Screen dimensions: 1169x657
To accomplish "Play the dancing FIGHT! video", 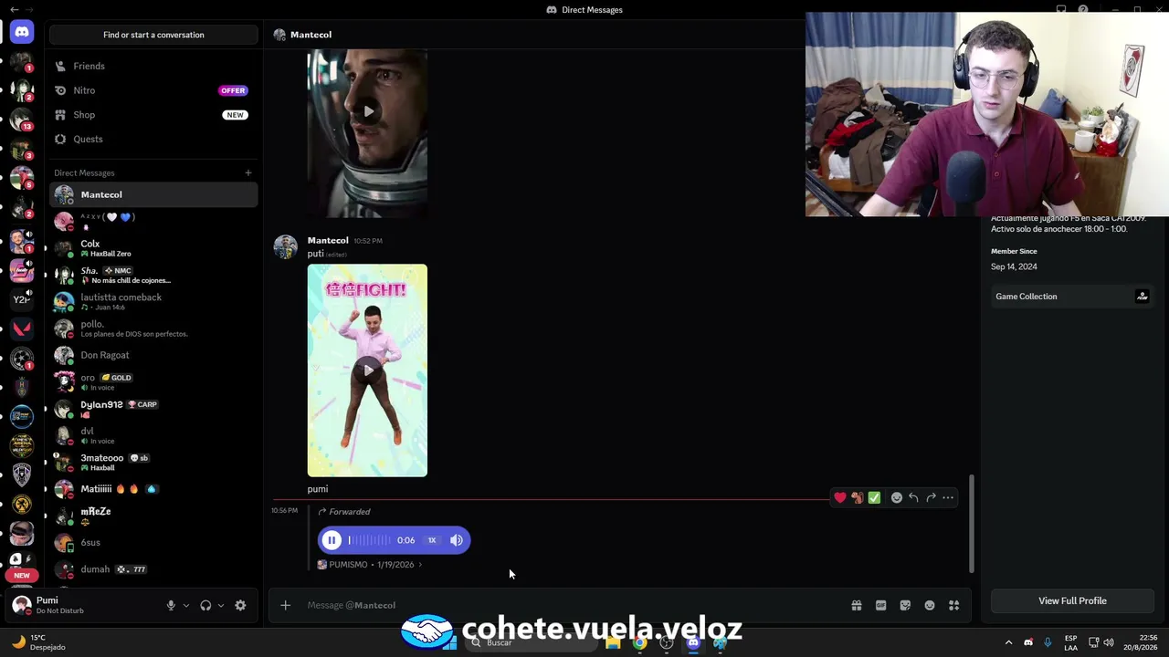I will pyautogui.click(x=367, y=370).
